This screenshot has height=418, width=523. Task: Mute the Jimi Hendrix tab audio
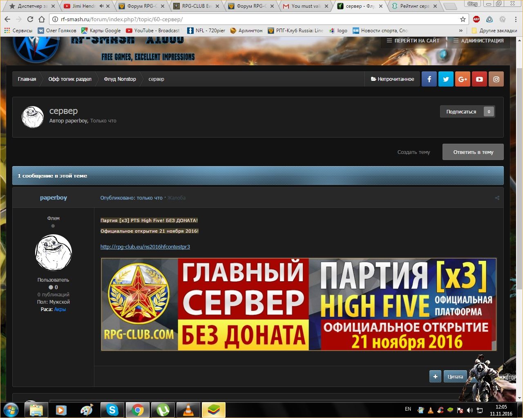click(101, 6)
